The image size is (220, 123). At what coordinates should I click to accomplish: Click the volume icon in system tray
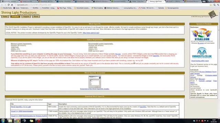[x=208, y=121]
